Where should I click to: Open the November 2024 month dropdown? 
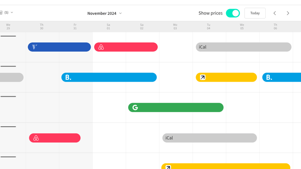coord(104,13)
